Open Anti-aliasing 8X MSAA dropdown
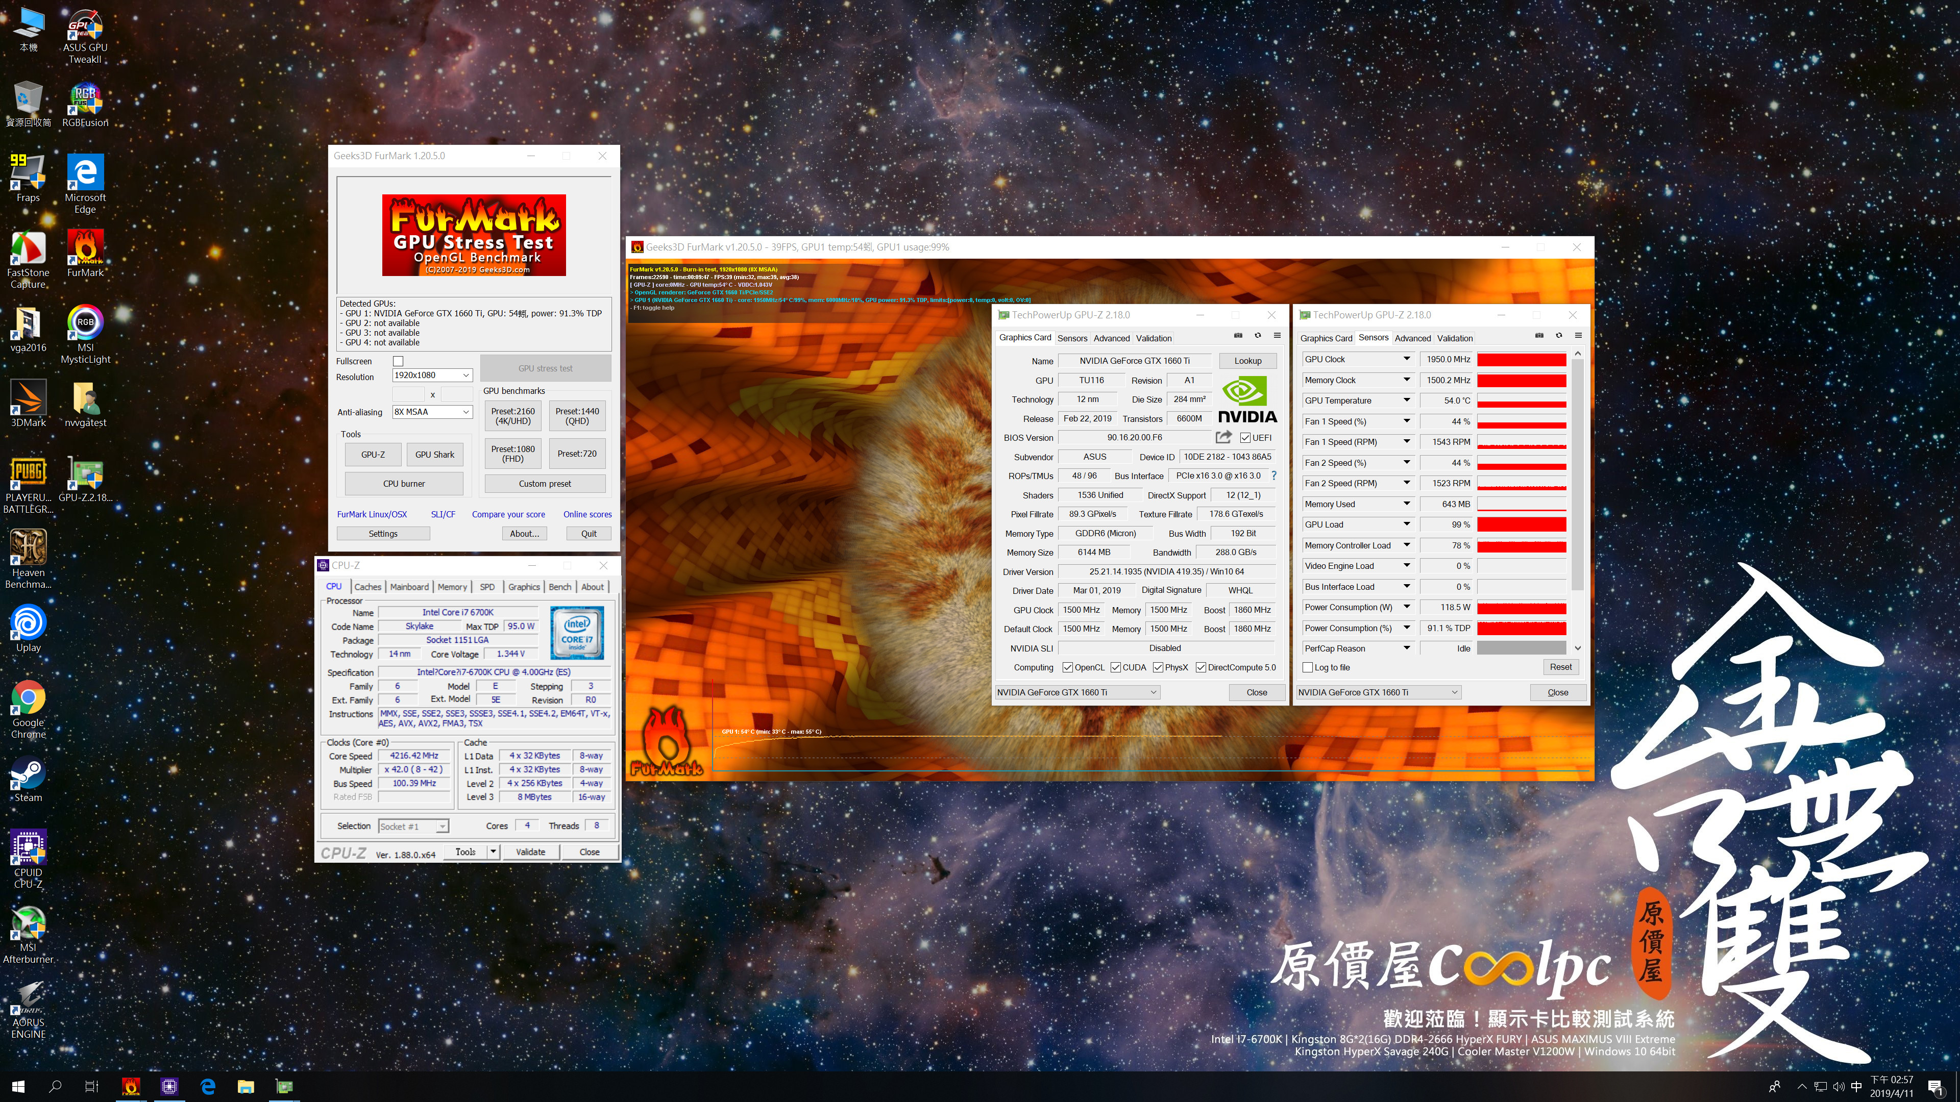 (x=432, y=411)
